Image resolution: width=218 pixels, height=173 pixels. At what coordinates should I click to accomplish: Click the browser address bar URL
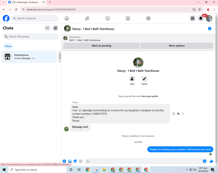click(51, 10)
